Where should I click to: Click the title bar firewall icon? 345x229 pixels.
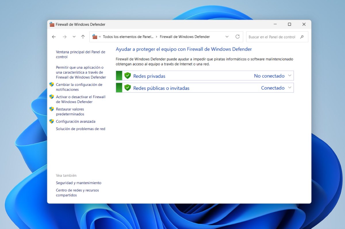click(52, 24)
